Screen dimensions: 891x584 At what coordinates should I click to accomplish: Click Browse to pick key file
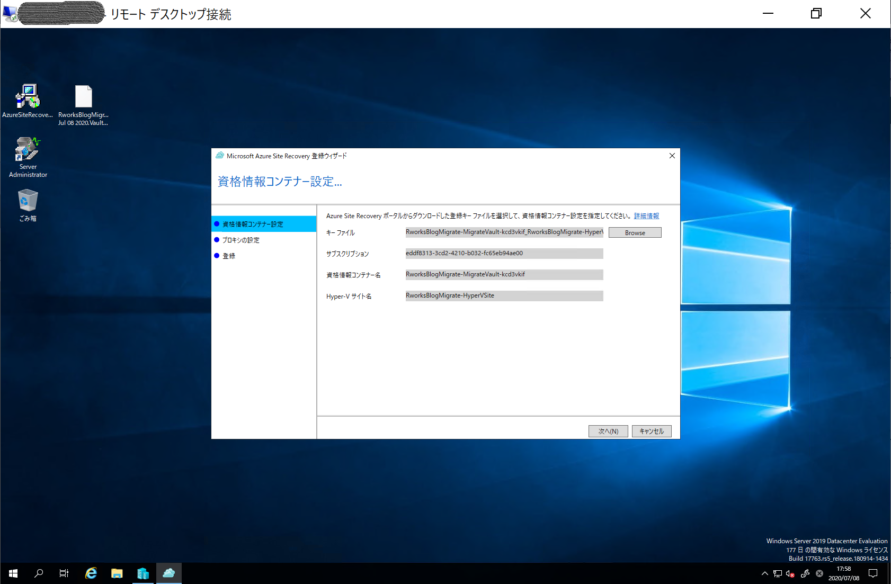pos(635,232)
